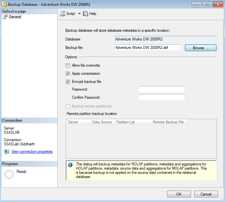Uncheck Encrypt backup file checkbox
This screenshot has height=202, width=225.
tap(68, 82)
